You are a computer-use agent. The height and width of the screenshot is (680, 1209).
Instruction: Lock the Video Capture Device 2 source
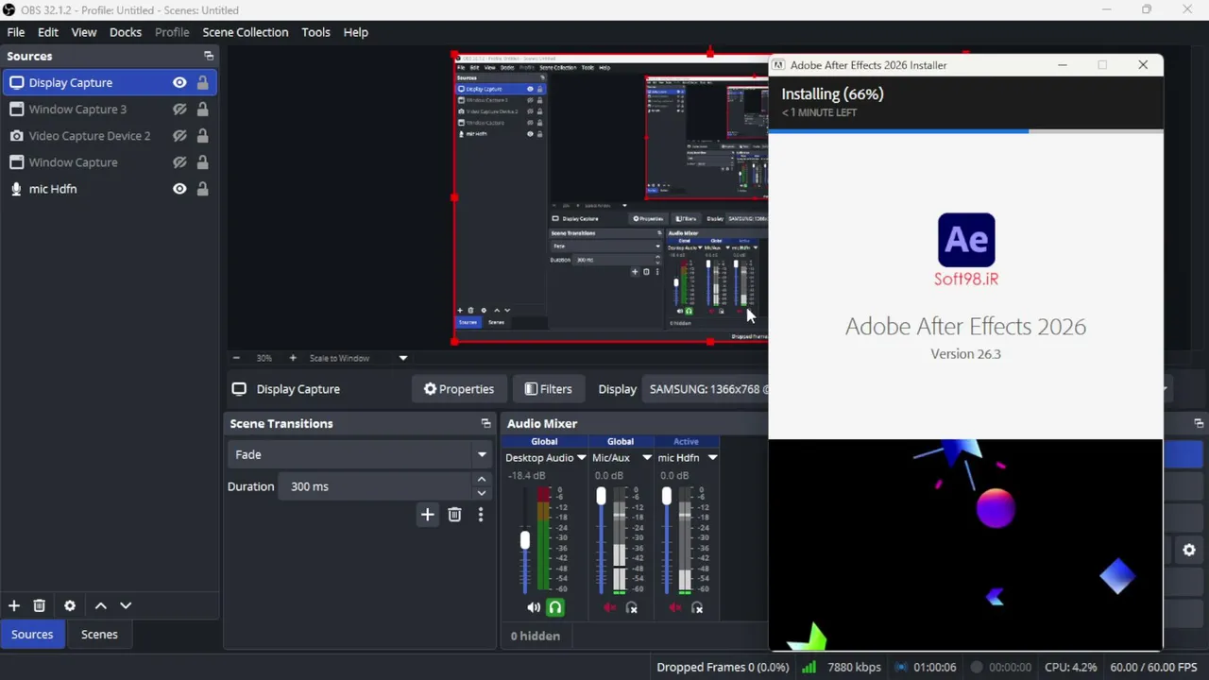(202, 136)
